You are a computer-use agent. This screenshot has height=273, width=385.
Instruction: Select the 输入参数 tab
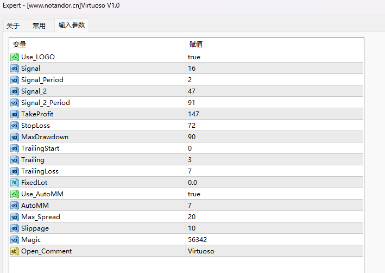[x=72, y=25]
